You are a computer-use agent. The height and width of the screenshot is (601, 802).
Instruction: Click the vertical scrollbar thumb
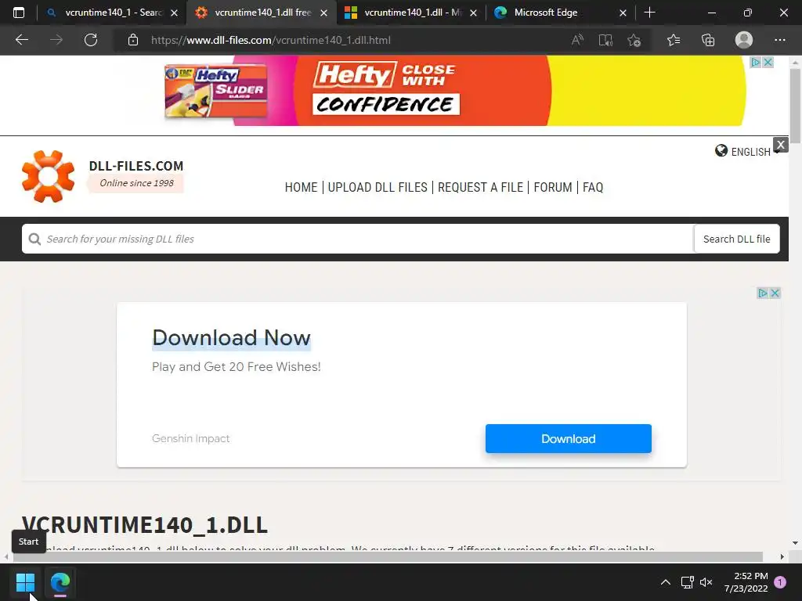795,106
